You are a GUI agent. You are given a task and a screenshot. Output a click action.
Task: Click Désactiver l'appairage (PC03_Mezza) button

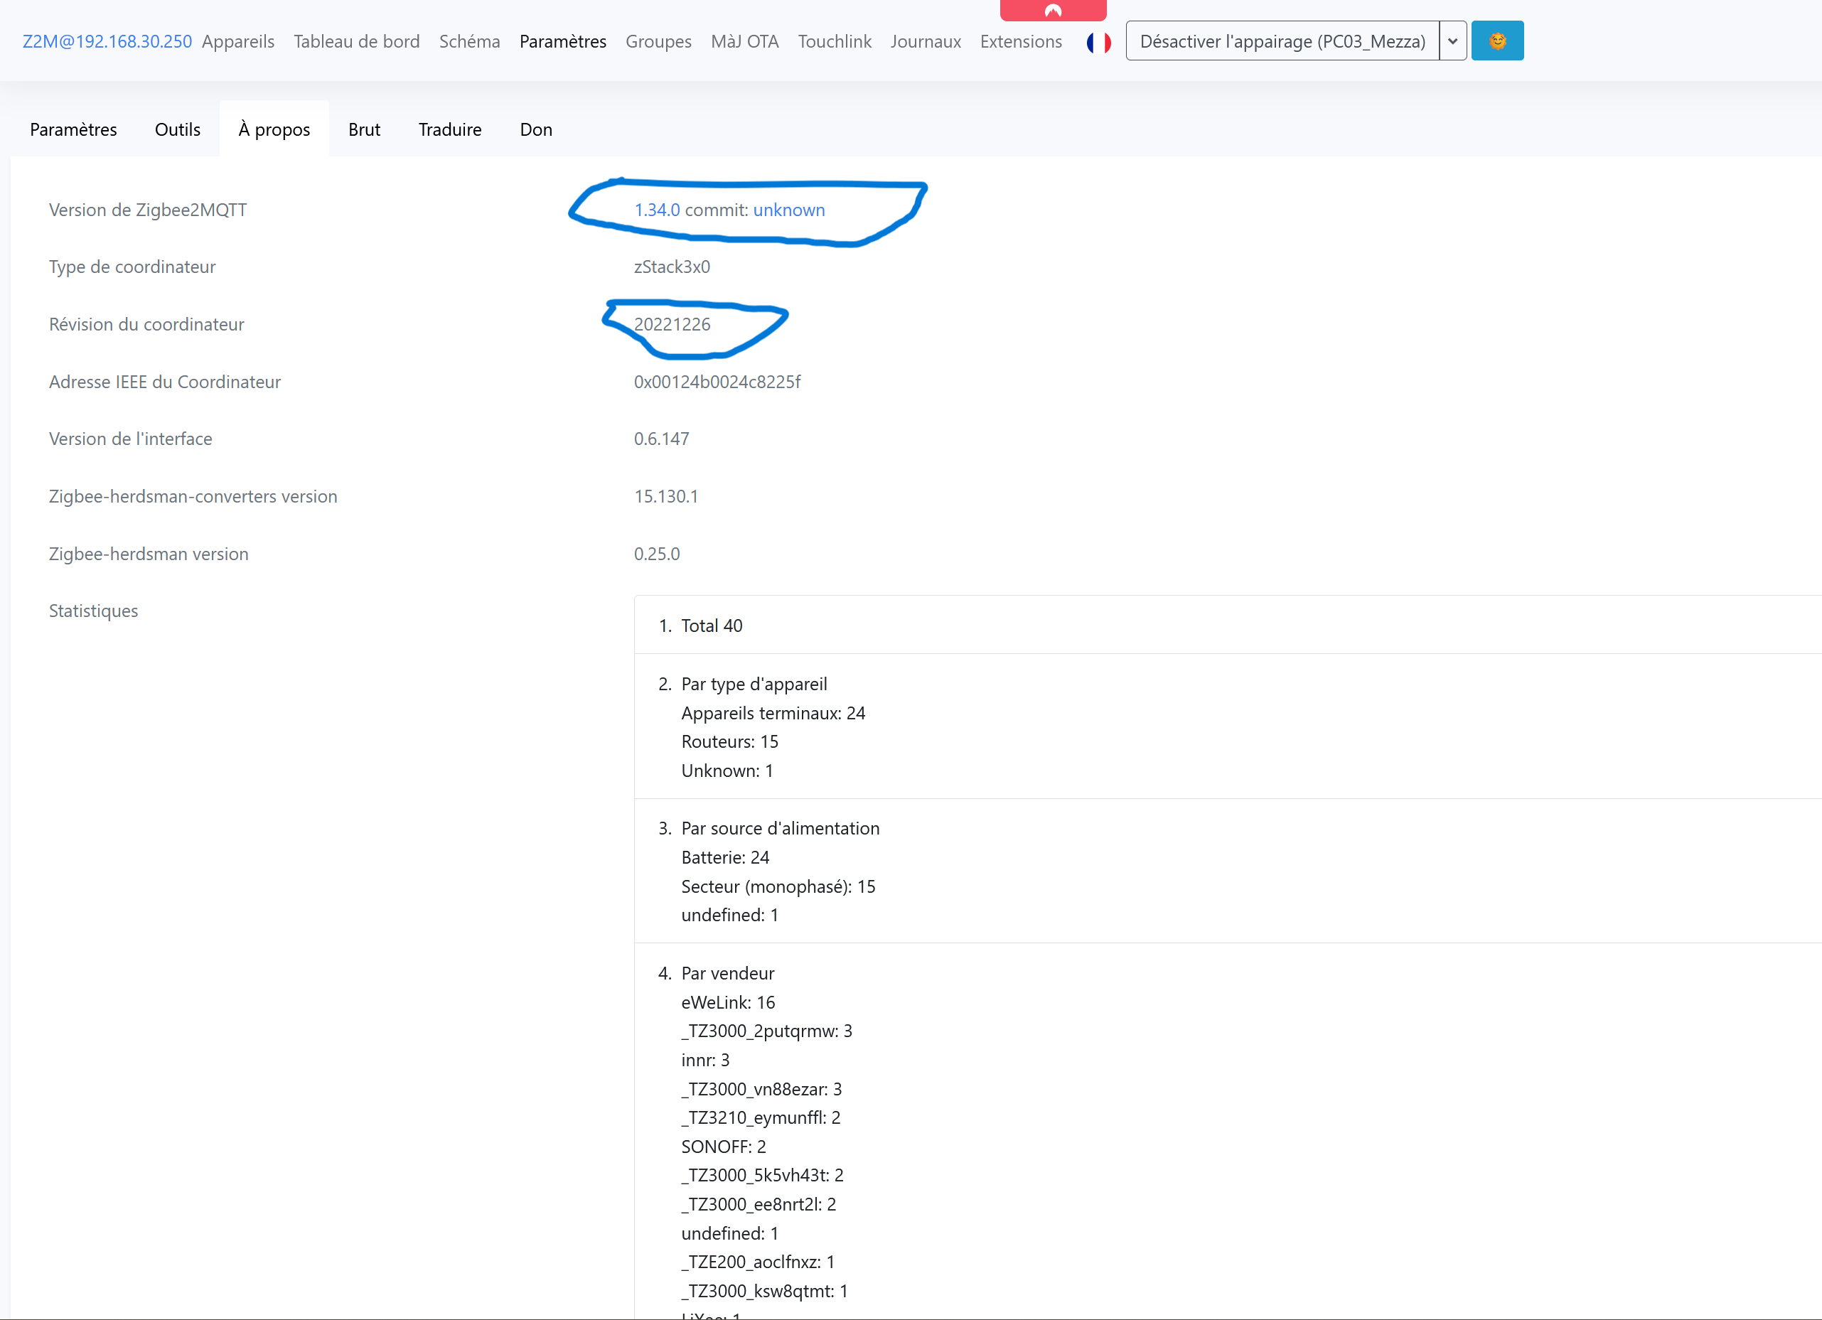point(1282,41)
